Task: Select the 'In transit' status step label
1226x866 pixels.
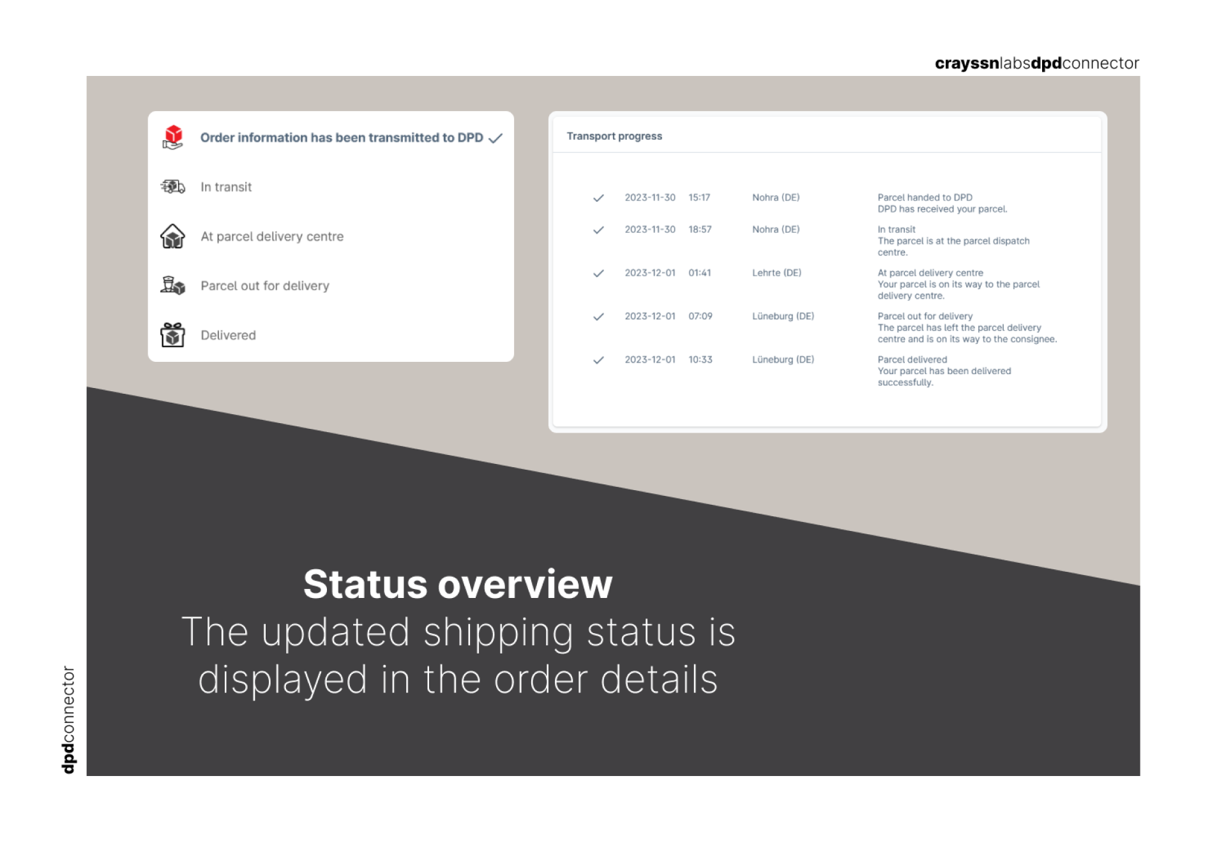Action: click(x=226, y=187)
